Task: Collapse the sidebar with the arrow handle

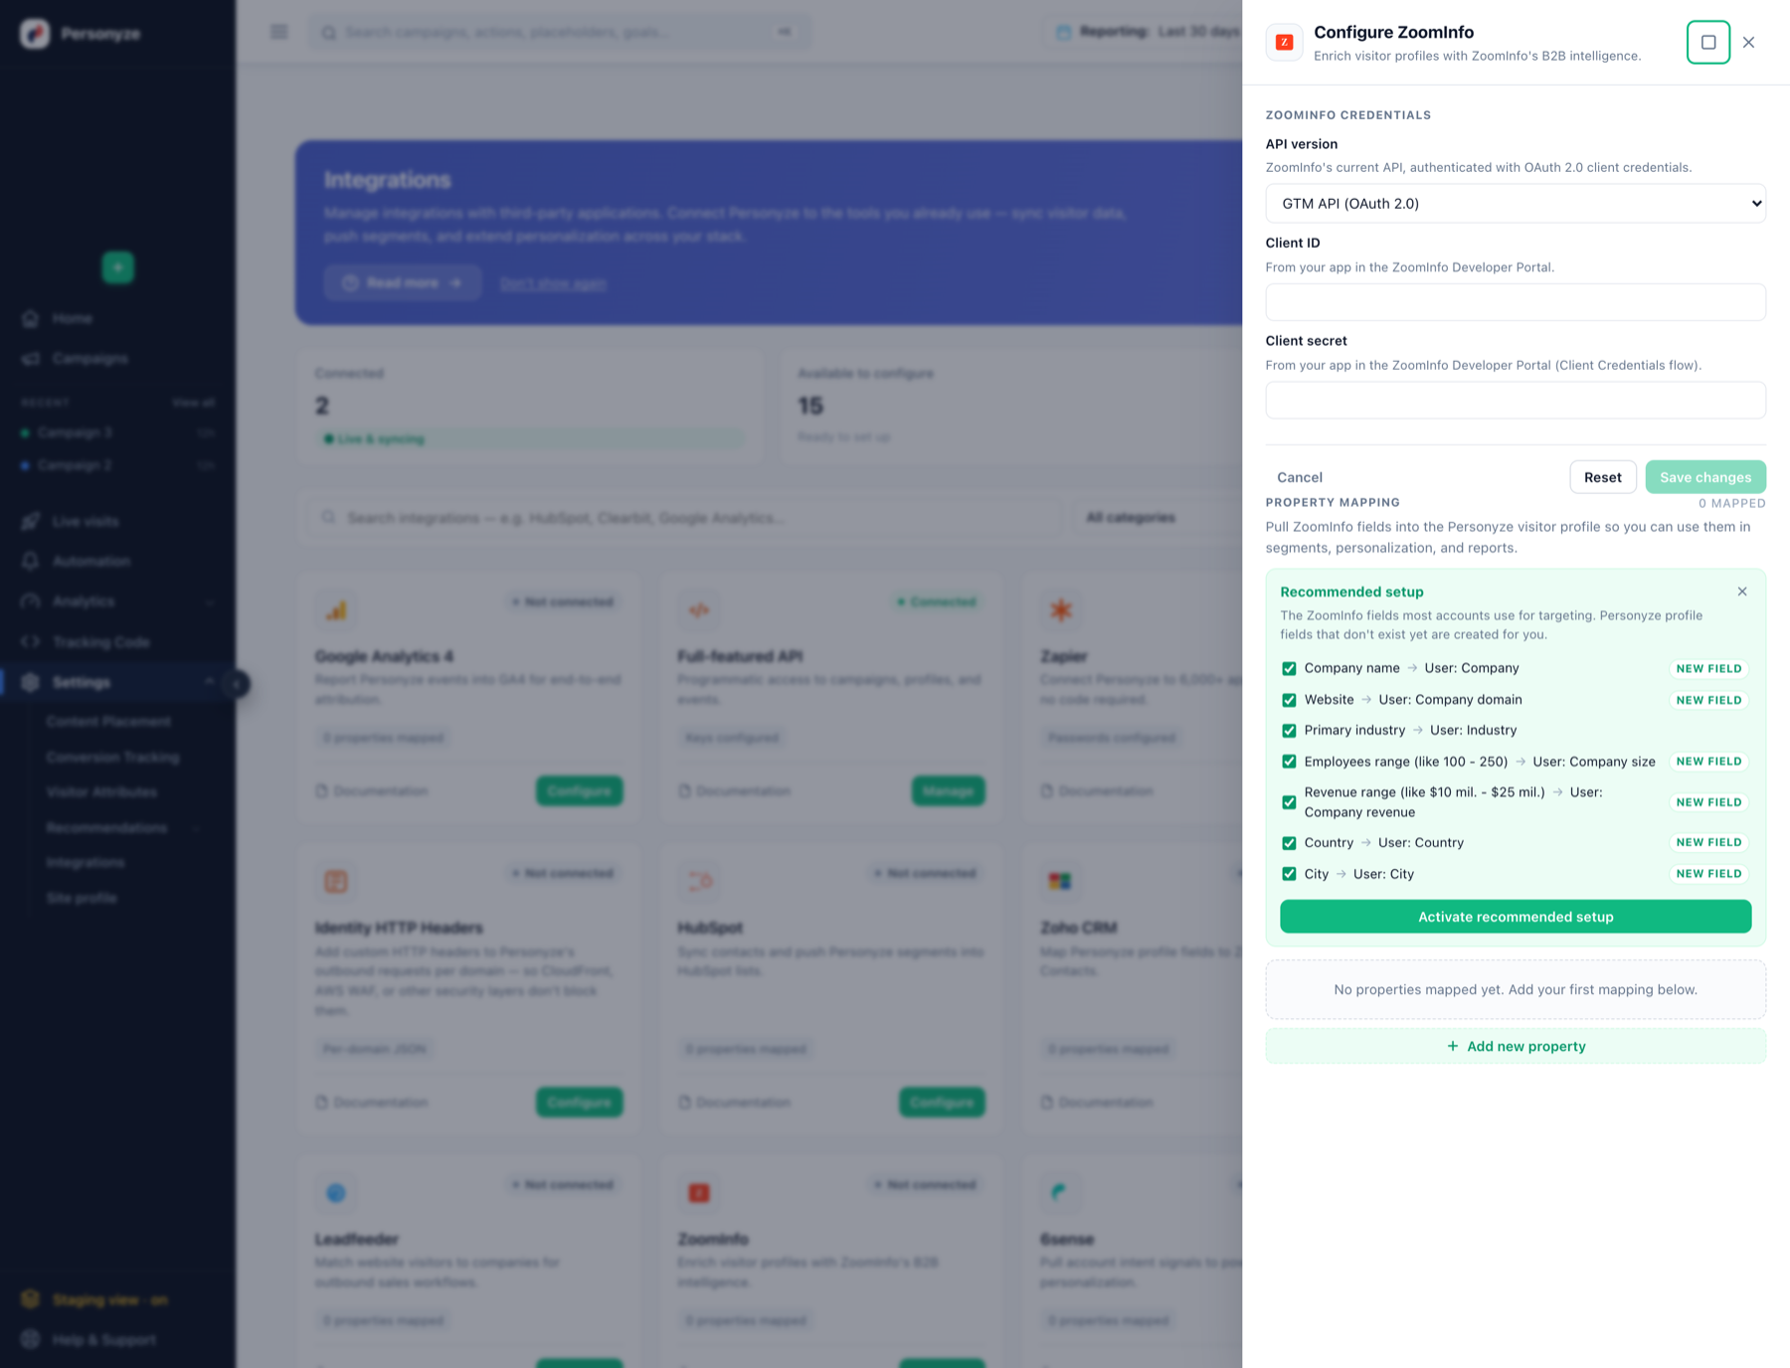Action: click(x=237, y=684)
